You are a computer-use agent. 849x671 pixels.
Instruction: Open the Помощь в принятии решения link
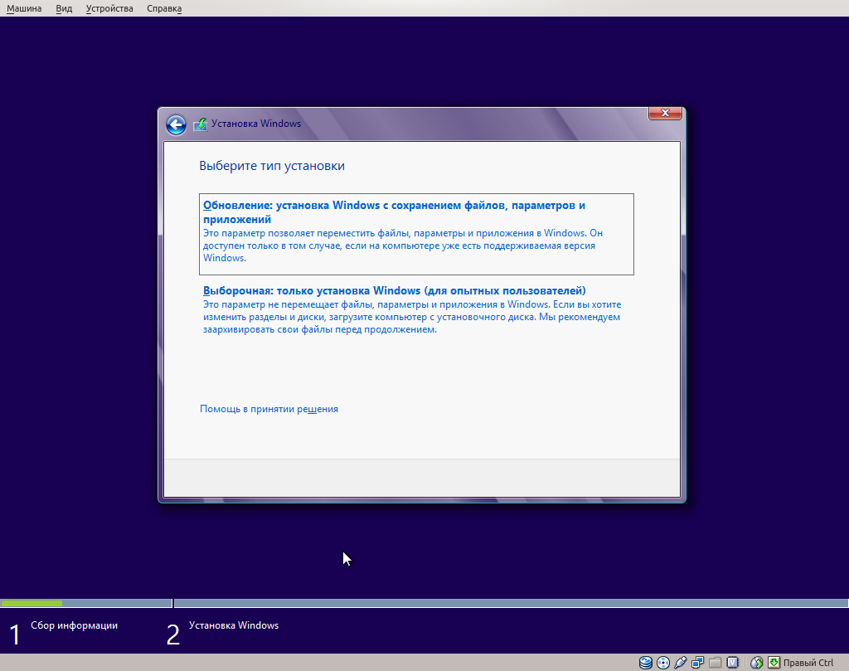click(x=268, y=408)
